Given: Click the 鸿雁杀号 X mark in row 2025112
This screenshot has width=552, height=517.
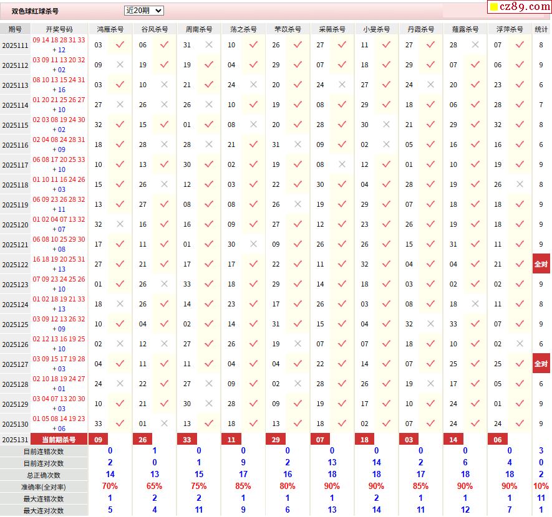Looking at the screenshot, I should (120, 65).
